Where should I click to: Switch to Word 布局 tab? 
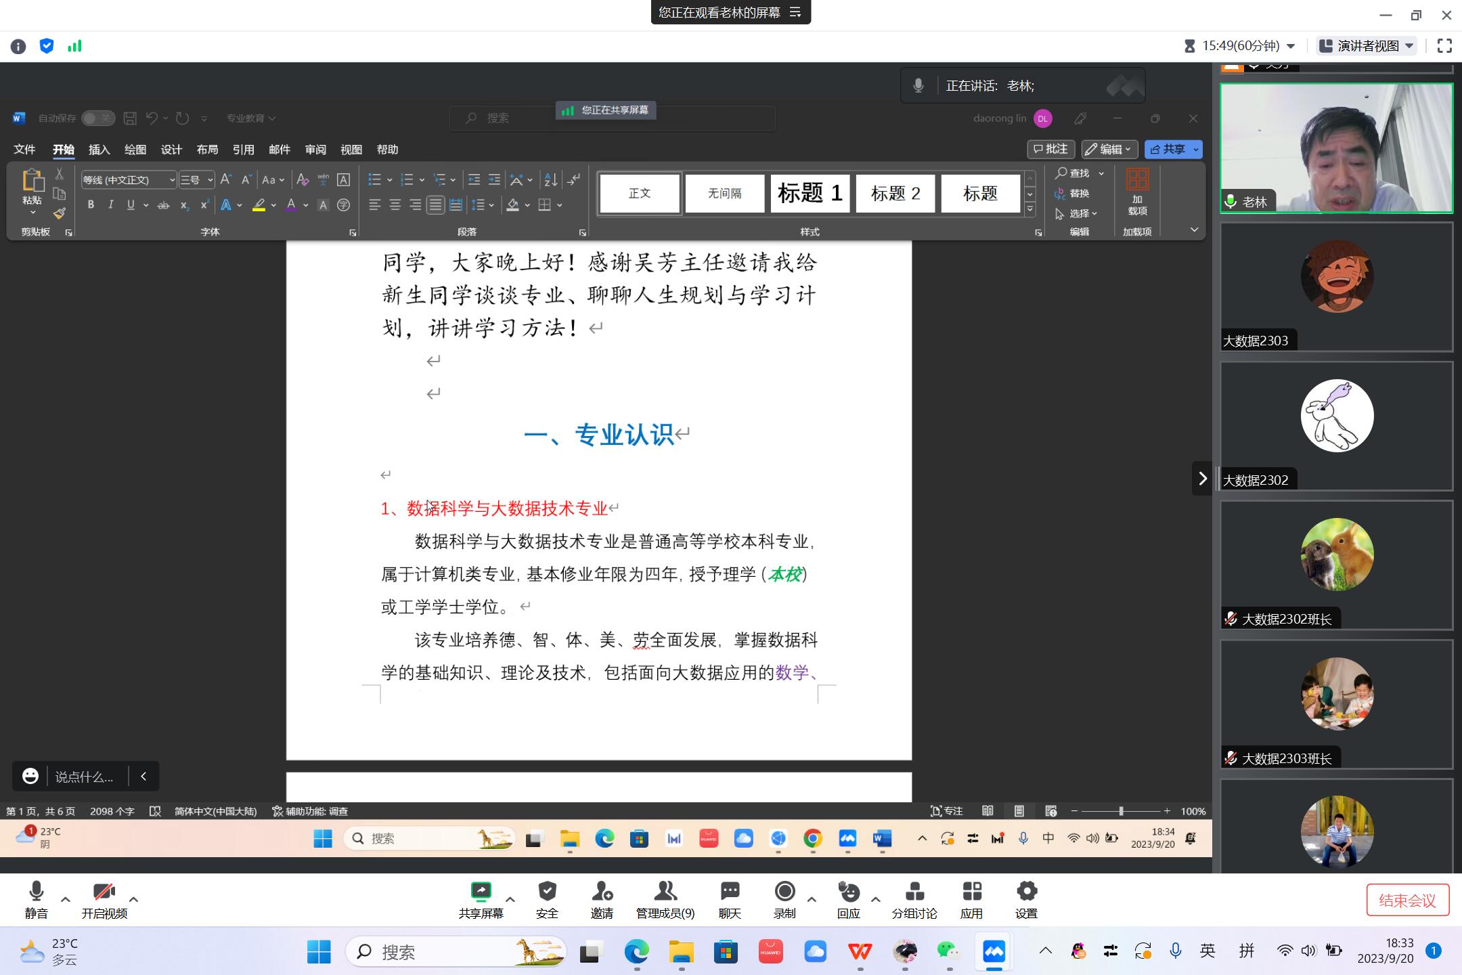[207, 150]
